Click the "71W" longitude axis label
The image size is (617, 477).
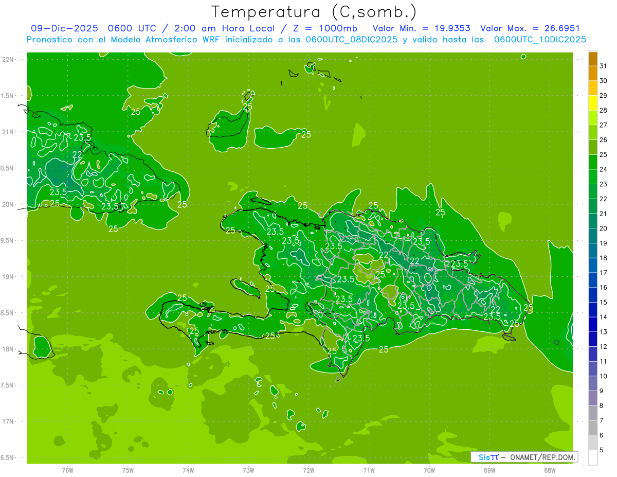[369, 470]
